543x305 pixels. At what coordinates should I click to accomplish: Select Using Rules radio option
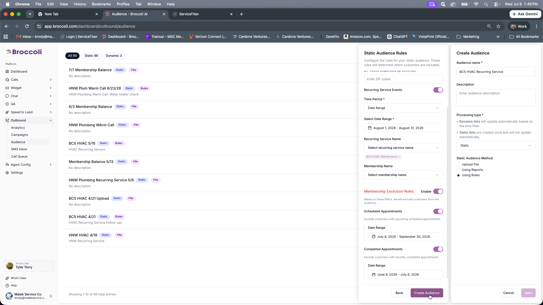(x=458, y=175)
